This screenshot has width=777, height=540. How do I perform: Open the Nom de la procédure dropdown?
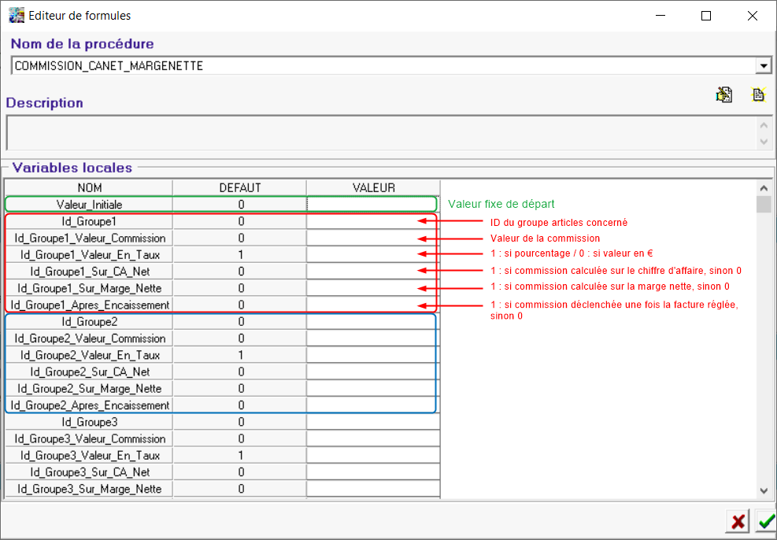(762, 66)
